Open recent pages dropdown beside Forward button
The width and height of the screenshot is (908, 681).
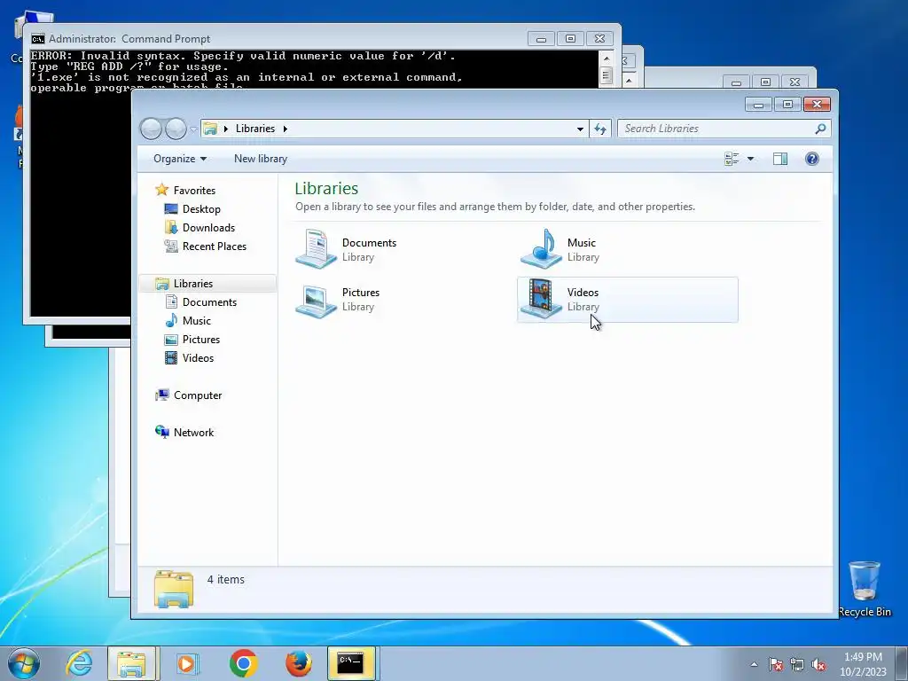click(194, 129)
